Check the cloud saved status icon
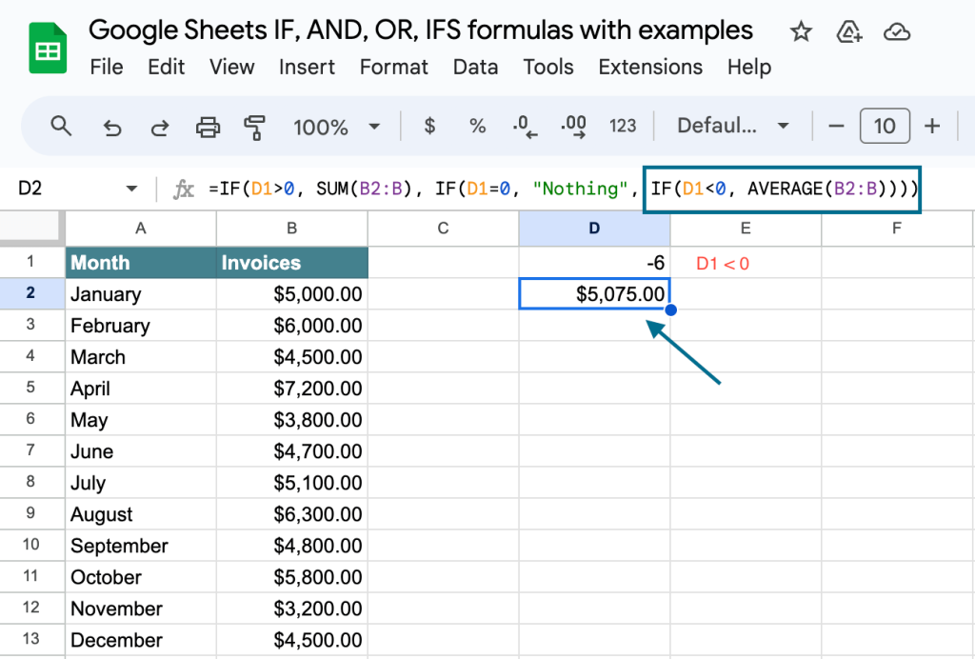The width and height of the screenshot is (975, 659). point(897,31)
